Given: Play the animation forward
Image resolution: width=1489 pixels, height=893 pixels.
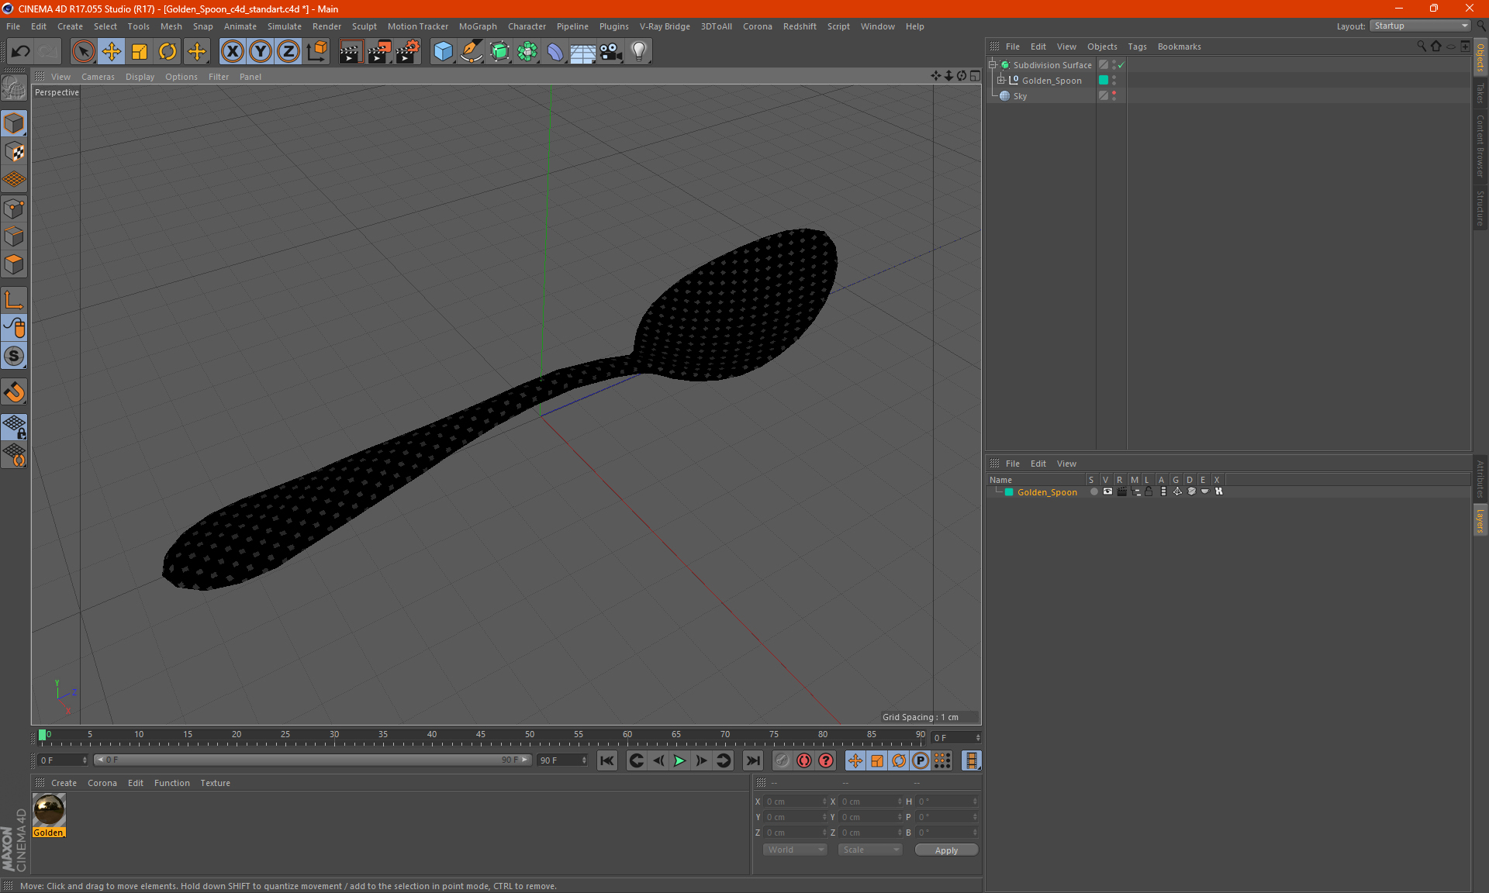Looking at the screenshot, I should 679,760.
